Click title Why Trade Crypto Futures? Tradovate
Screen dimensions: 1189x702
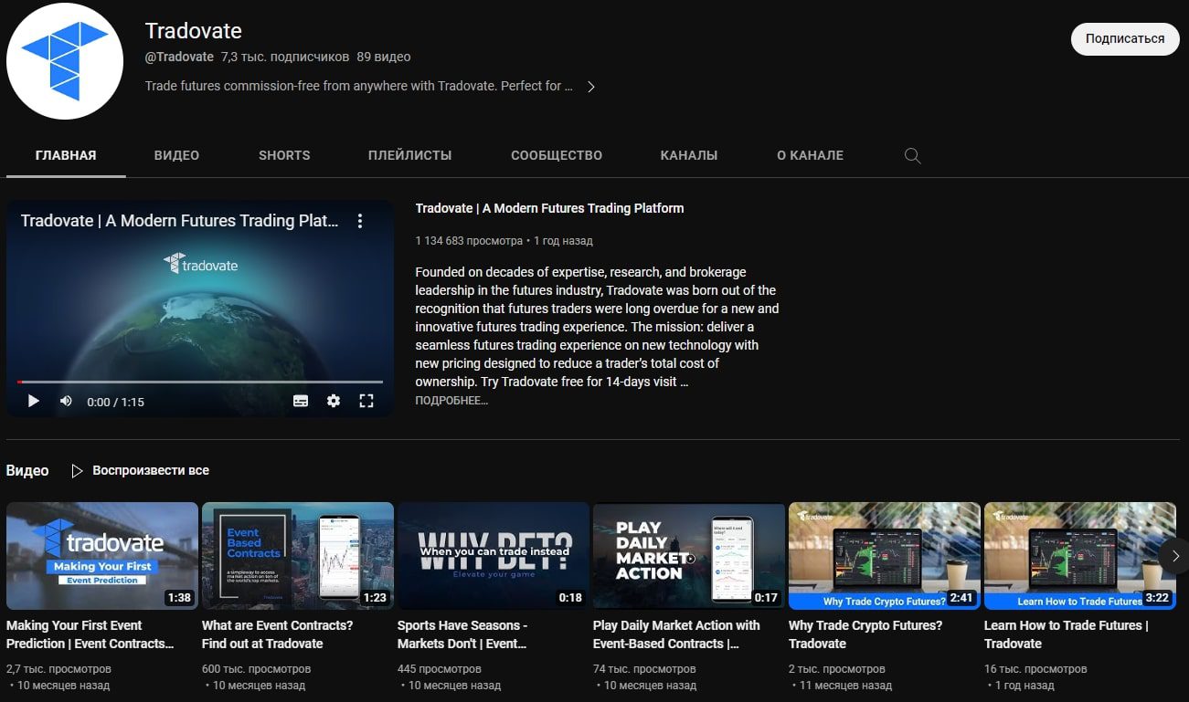coord(865,634)
